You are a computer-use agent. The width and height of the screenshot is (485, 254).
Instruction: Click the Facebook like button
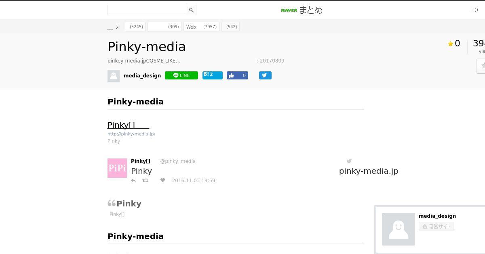coord(237,75)
